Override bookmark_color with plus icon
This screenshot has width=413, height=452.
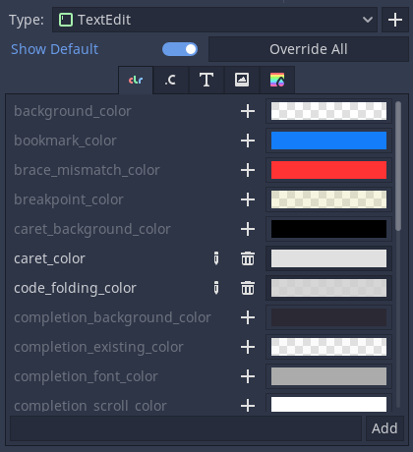248,141
